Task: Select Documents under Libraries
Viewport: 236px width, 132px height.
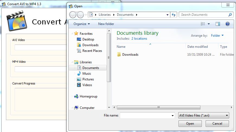Action: click(x=91, y=68)
